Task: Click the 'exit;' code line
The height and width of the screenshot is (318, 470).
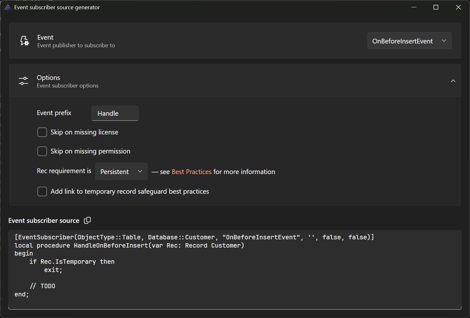Action: tap(54, 270)
